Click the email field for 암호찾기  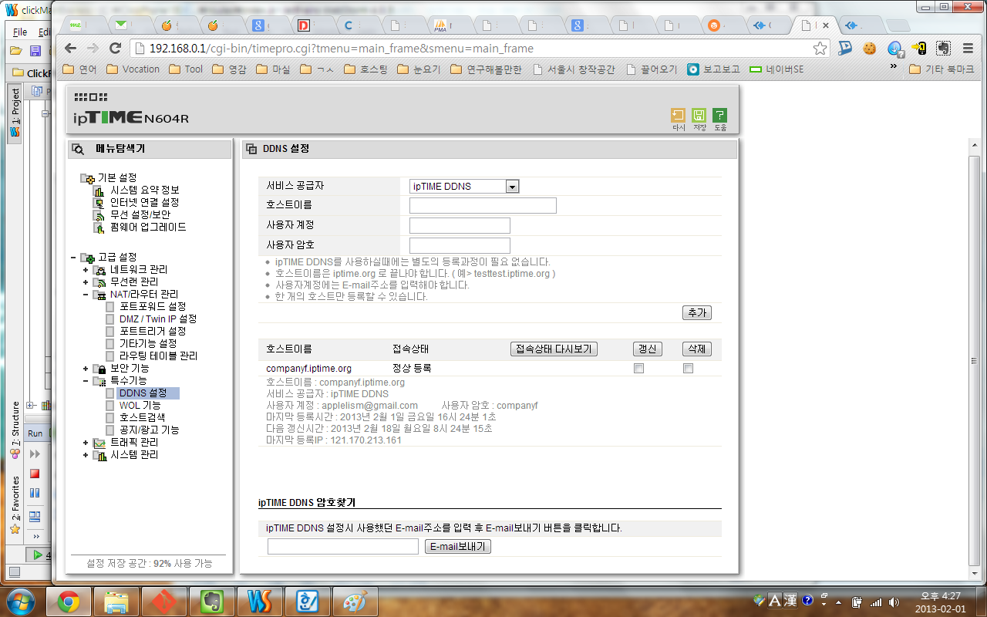(x=343, y=546)
